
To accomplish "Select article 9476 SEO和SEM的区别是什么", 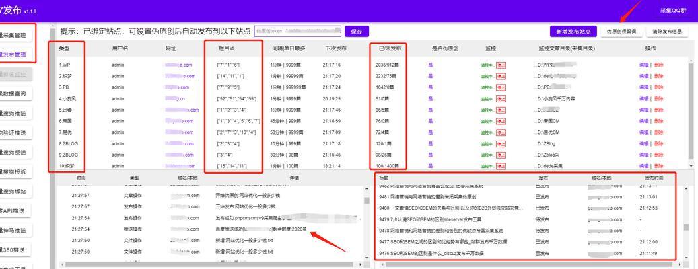I will click(x=431, y=253).
